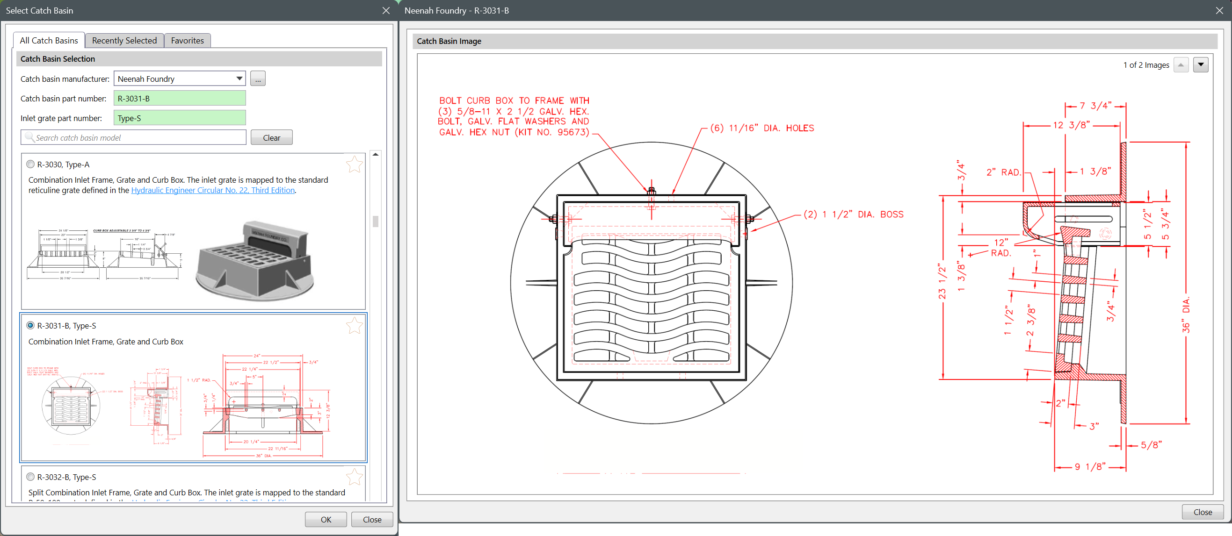The width and height of the screenshot is (1232, 536).
Task: Select the R-3030, Type-A radio button
Action: 30,164
